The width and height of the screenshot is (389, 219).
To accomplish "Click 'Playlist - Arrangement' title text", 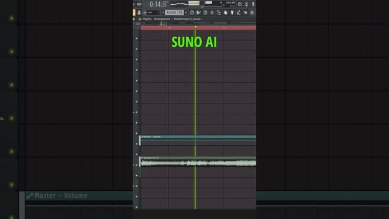I will tap(156, 19).
